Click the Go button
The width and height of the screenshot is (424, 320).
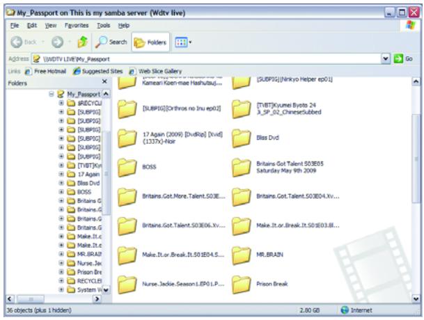tap(403, 58)
